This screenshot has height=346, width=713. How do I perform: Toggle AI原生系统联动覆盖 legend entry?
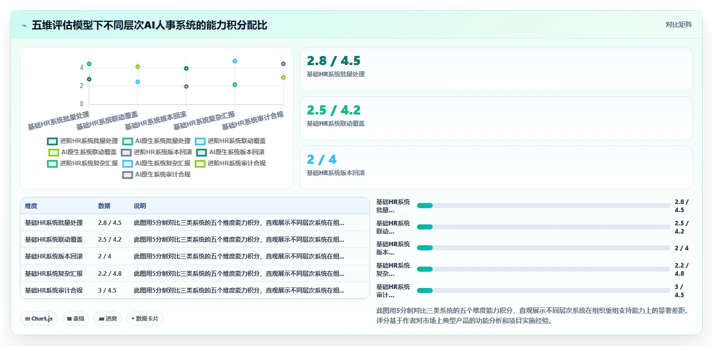coord(83,152)
